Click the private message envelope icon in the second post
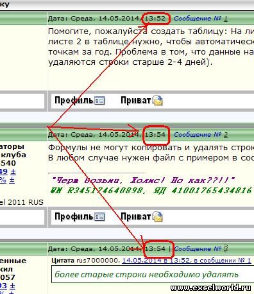 157,216
